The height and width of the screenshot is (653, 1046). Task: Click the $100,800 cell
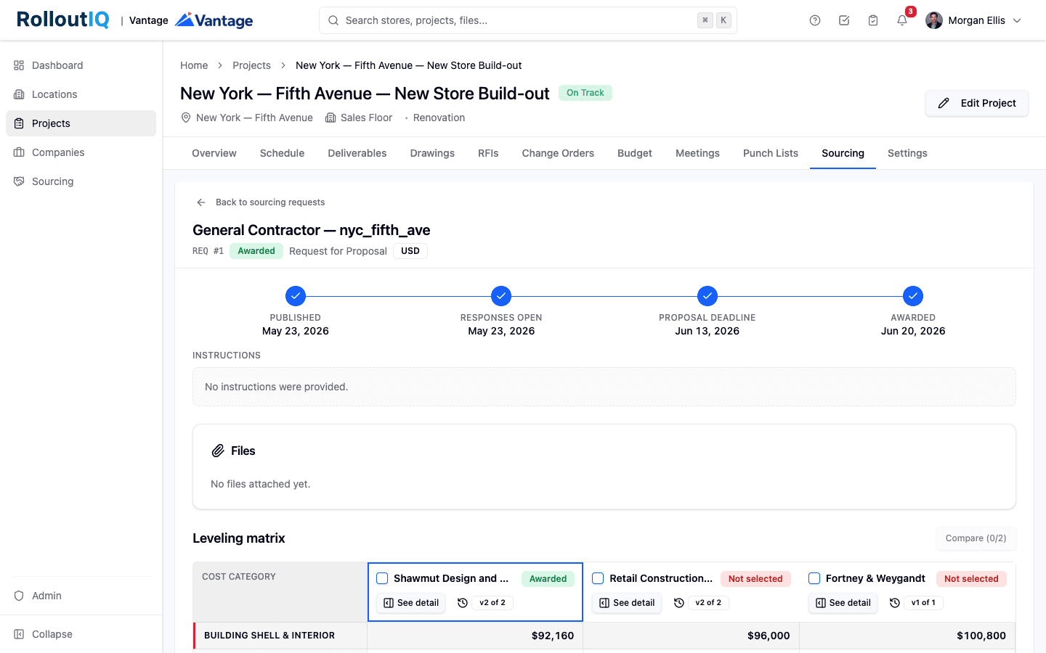907,636
